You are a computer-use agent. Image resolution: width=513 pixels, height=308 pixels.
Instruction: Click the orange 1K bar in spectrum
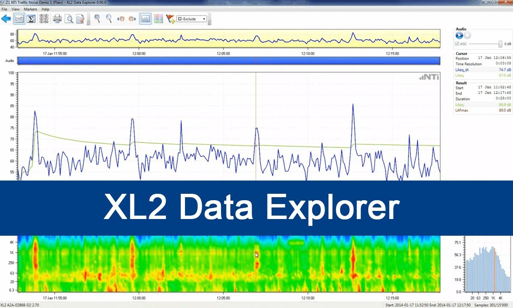[x=494, y=270]
